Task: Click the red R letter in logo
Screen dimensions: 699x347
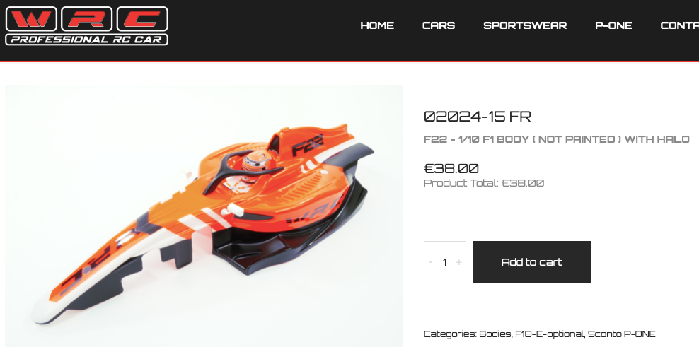Action: 86,19
